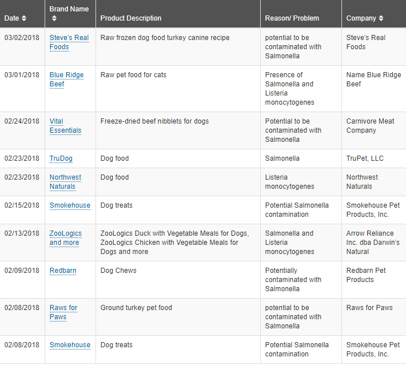Open the Redbarn recall link

[63, 271]
